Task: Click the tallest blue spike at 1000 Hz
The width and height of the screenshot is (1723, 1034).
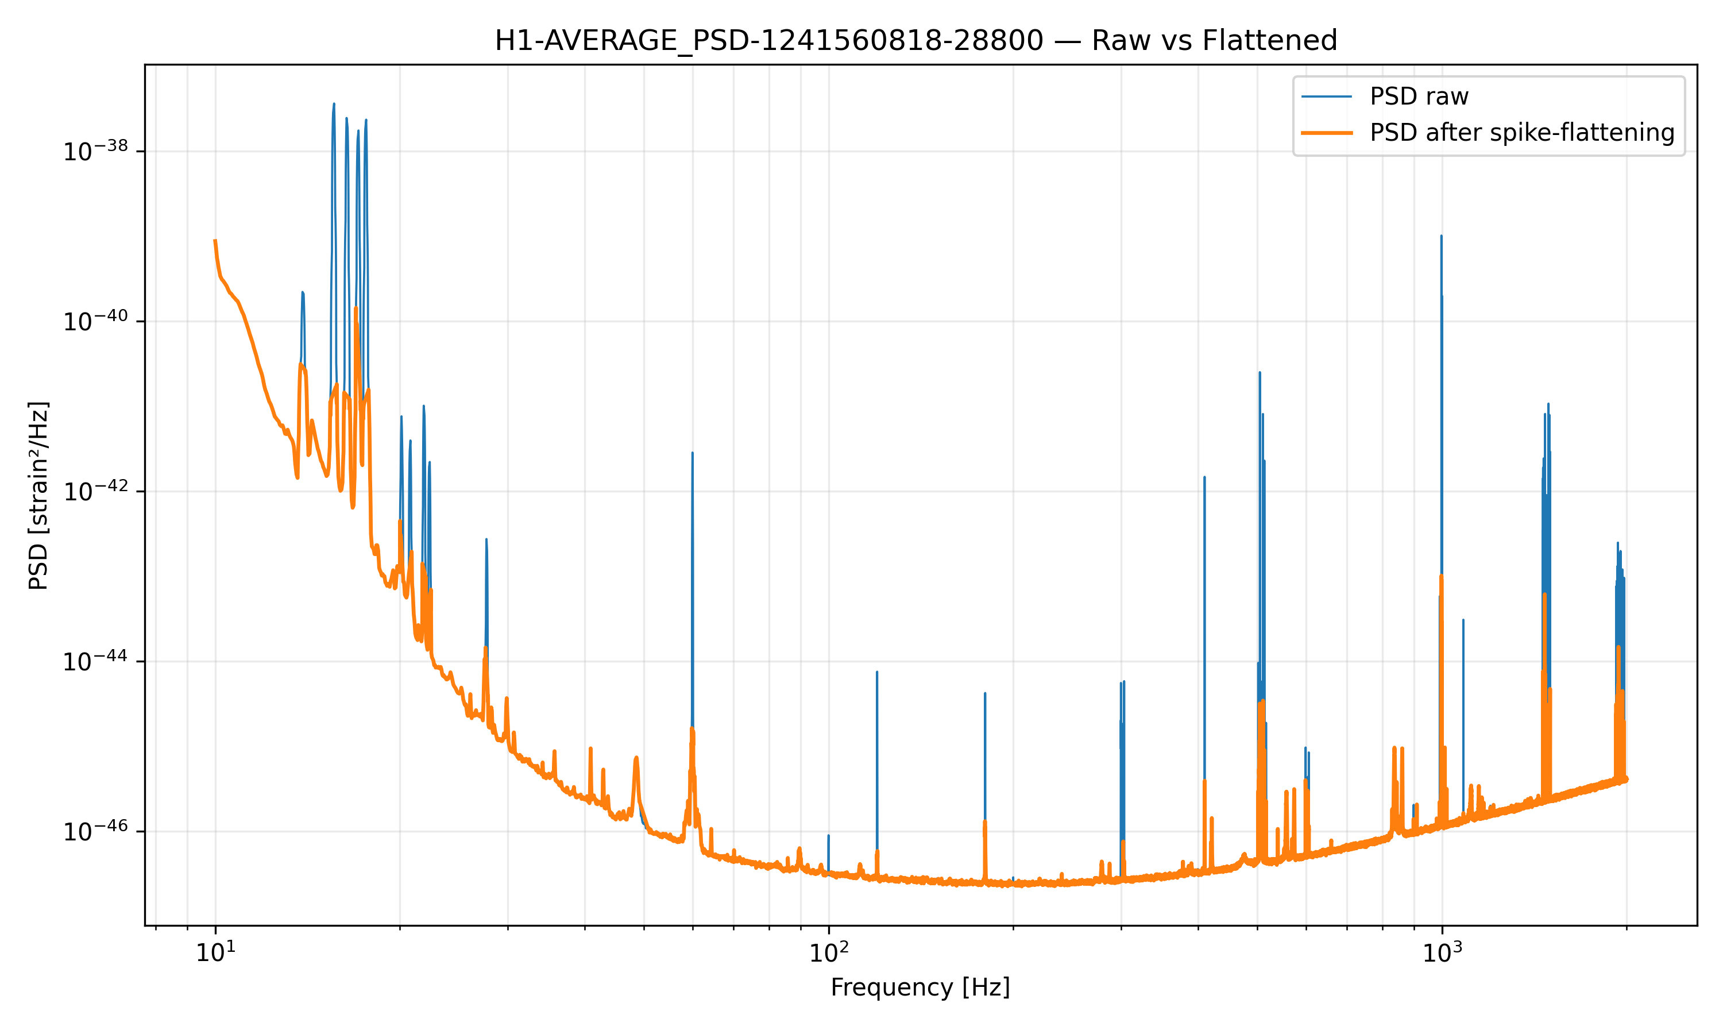Action: 1441,348
